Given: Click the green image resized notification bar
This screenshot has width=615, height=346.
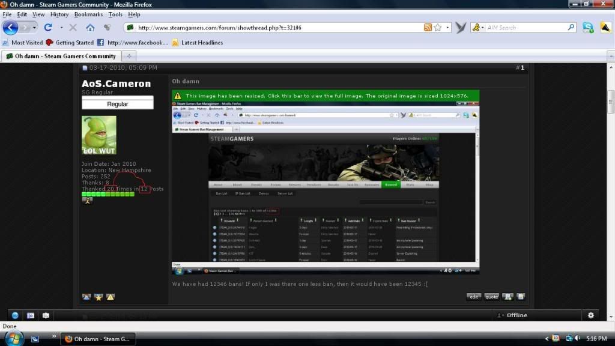Looking at the screenshot, I should pyautogui.click(x=326, y=96).
